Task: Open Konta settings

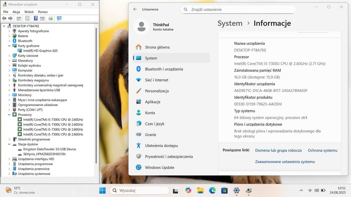Action: point(171,113)
